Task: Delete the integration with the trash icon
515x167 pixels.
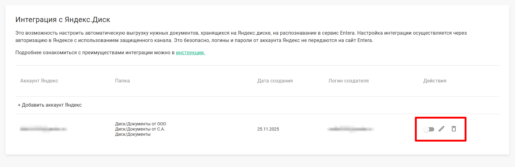Action: pos(454,129)
